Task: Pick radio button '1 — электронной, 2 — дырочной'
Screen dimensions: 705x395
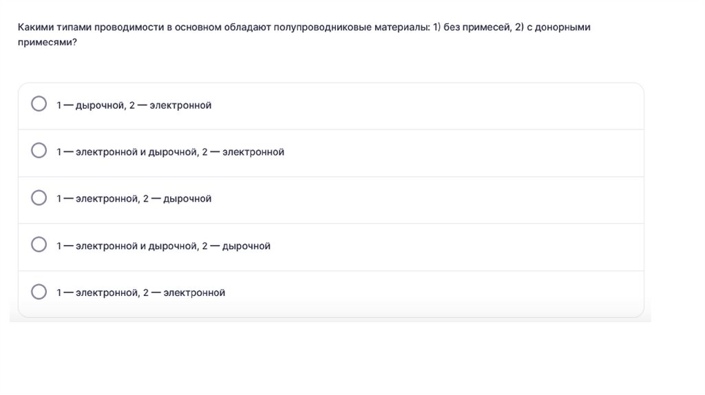Action: point(39,197)
